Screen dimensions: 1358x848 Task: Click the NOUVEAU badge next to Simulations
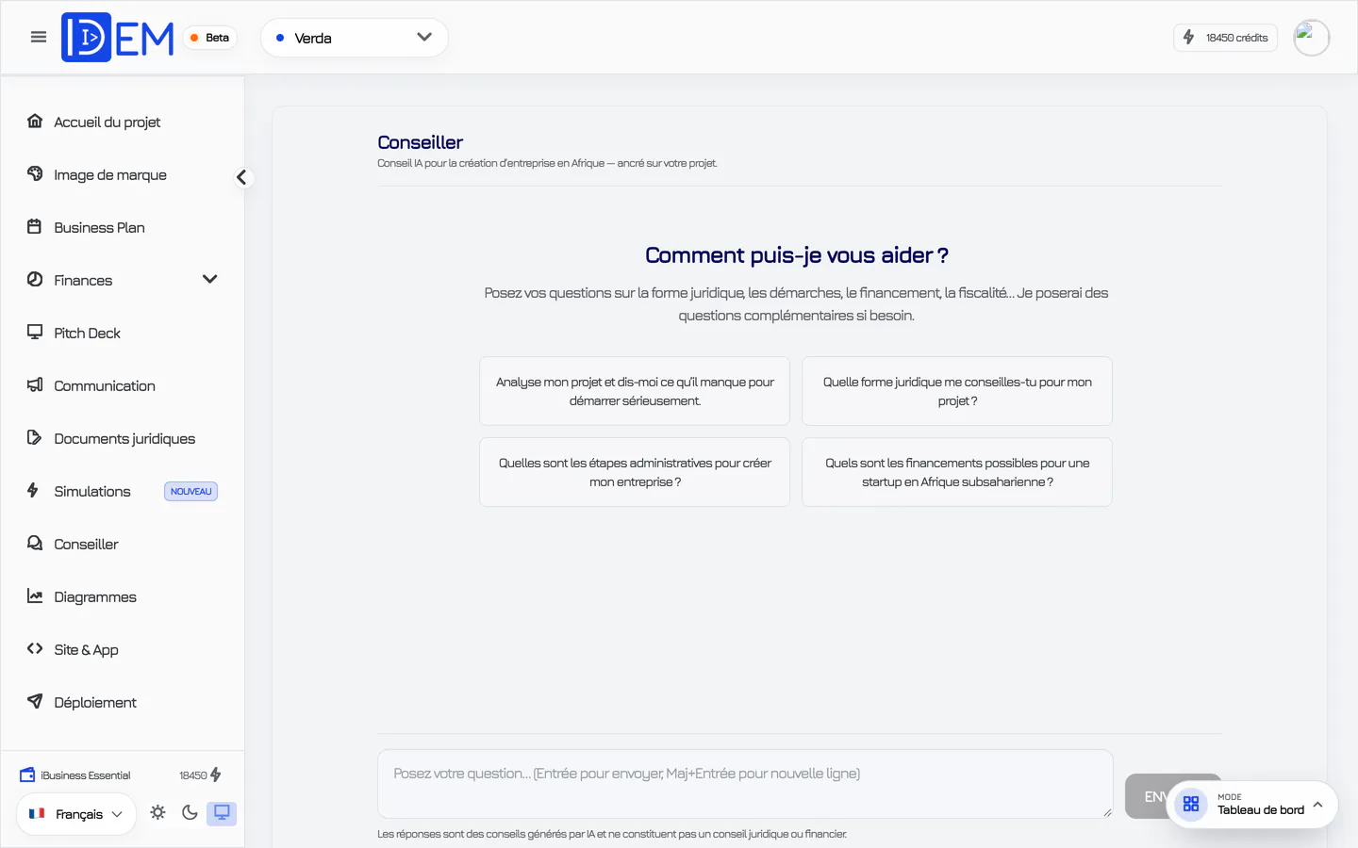(x=190, y=491)
